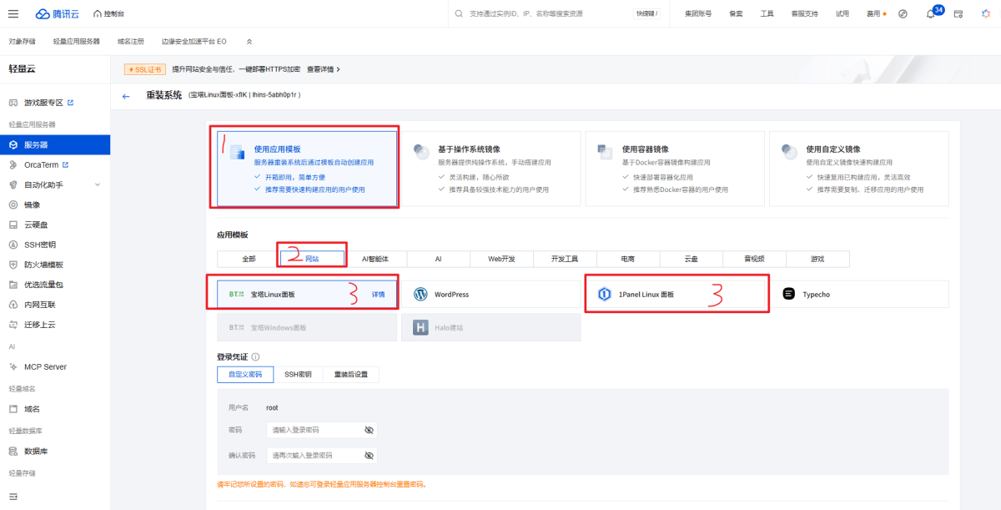This screenshot has height=510, width=1001.
Task: Expand the 自动化助手 sidebar submenu
Action: coord(97,184)
